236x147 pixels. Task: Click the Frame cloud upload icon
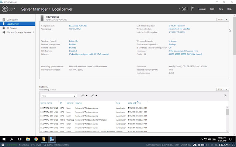click(x=195, y=145)
